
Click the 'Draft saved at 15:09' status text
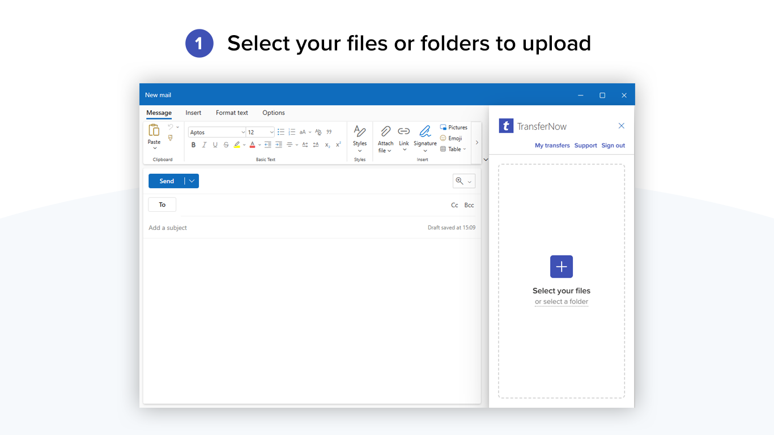tap(452, 228)
